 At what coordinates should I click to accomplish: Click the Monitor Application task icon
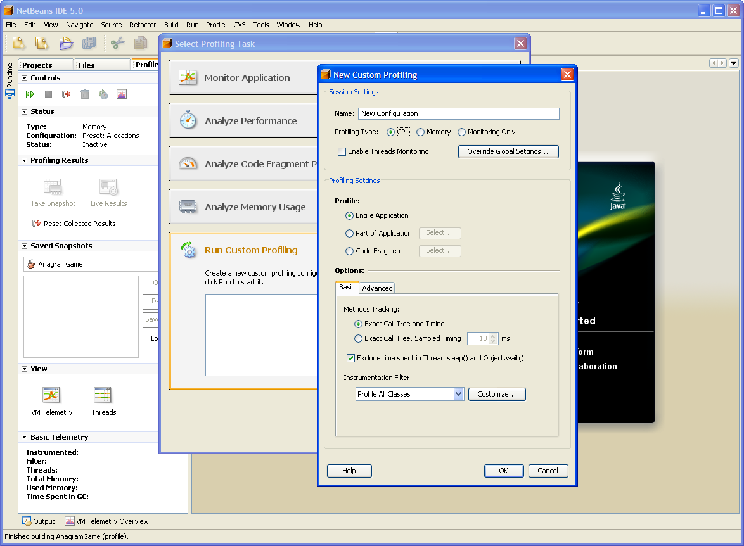point(188,77)
